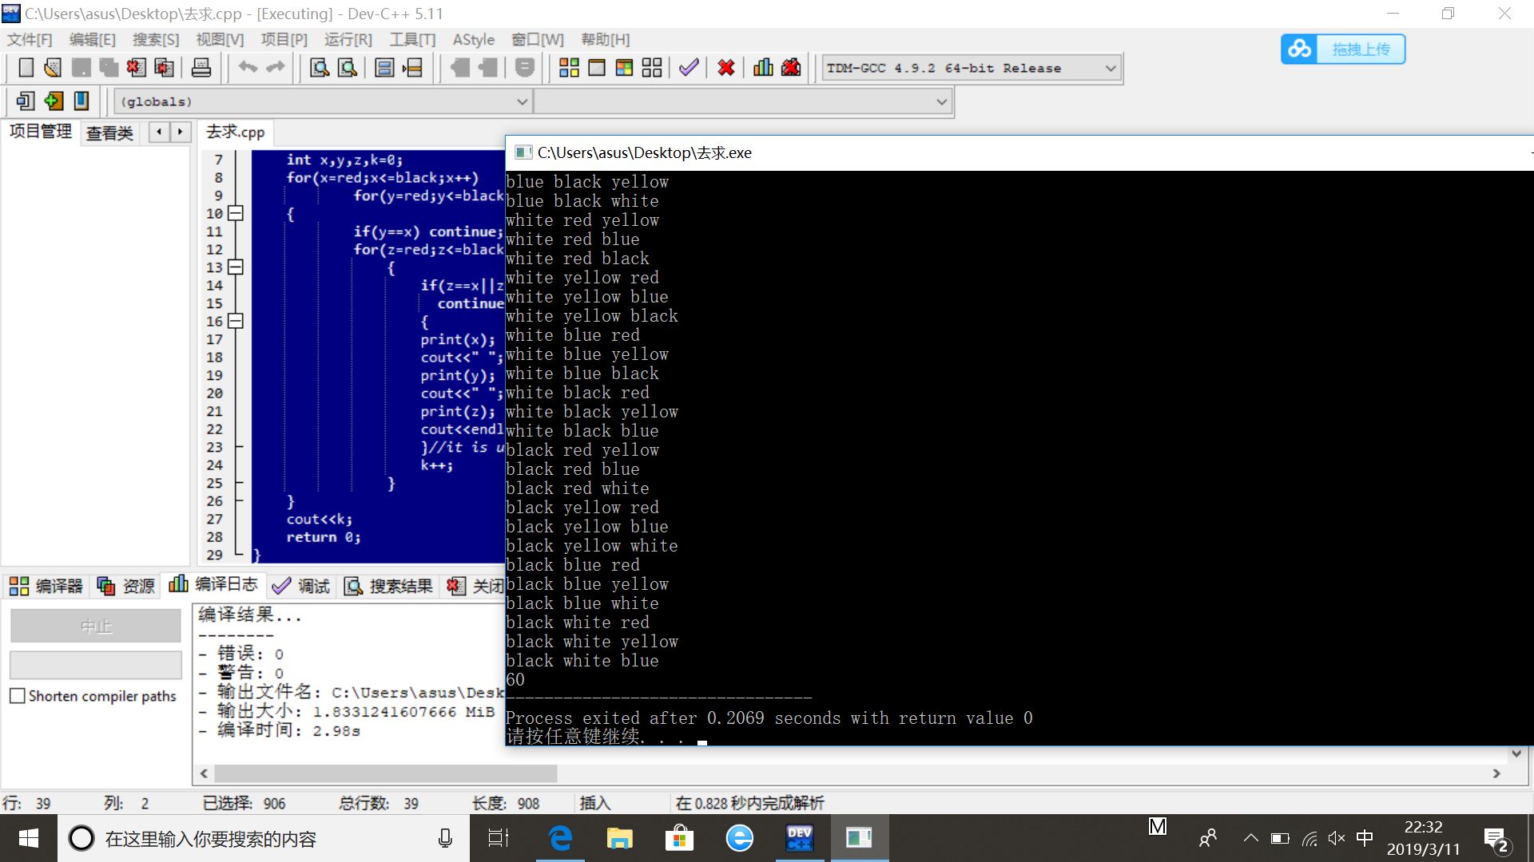Click the New file toolbar icon

pyautogui.click(x=26, y=68)
